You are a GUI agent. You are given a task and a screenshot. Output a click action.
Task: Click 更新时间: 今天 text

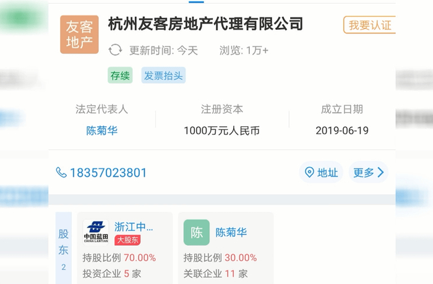tap(163, 51)
